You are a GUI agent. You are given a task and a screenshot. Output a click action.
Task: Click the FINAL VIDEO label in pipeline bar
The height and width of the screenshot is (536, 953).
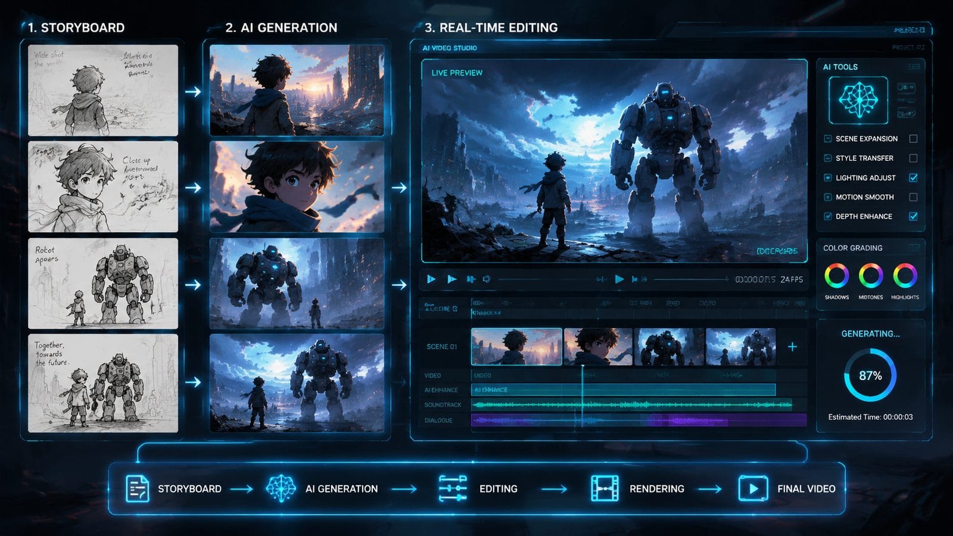pyautogui.click(x=806, y=489)
